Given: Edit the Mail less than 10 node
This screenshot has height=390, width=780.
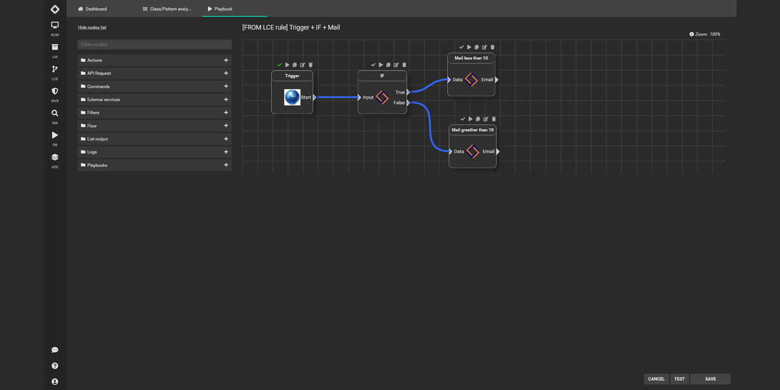Looking at the screenshot, I should [484, 47].
